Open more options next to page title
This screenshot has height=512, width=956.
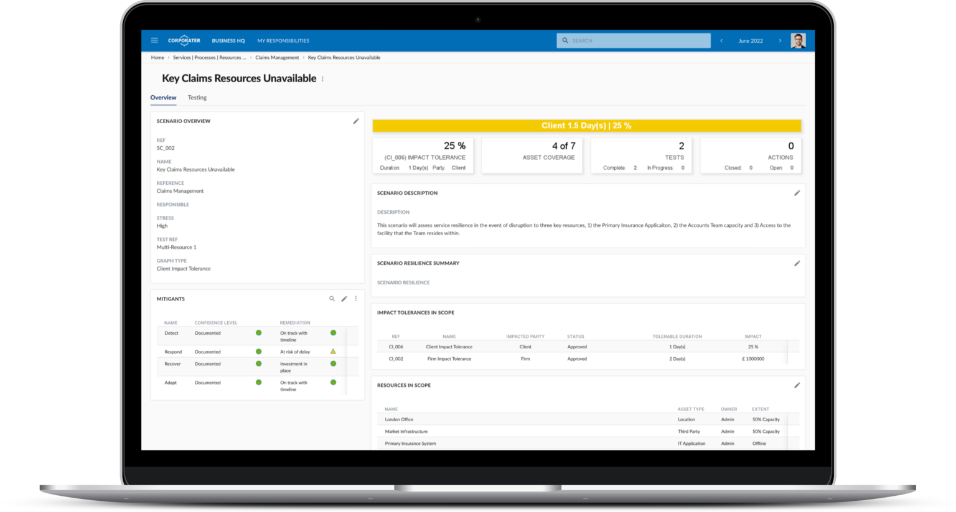322,78
